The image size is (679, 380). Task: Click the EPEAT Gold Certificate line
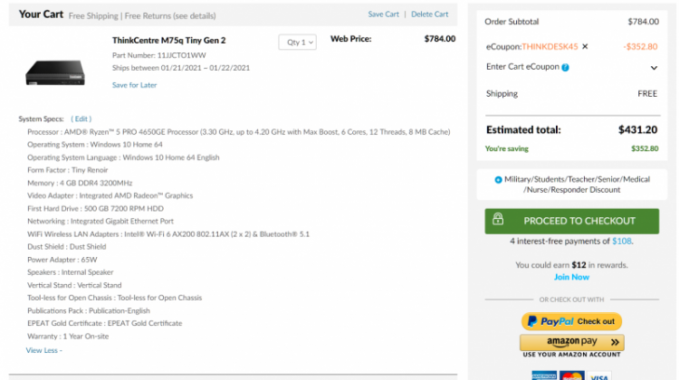click(x=105, y=323)
